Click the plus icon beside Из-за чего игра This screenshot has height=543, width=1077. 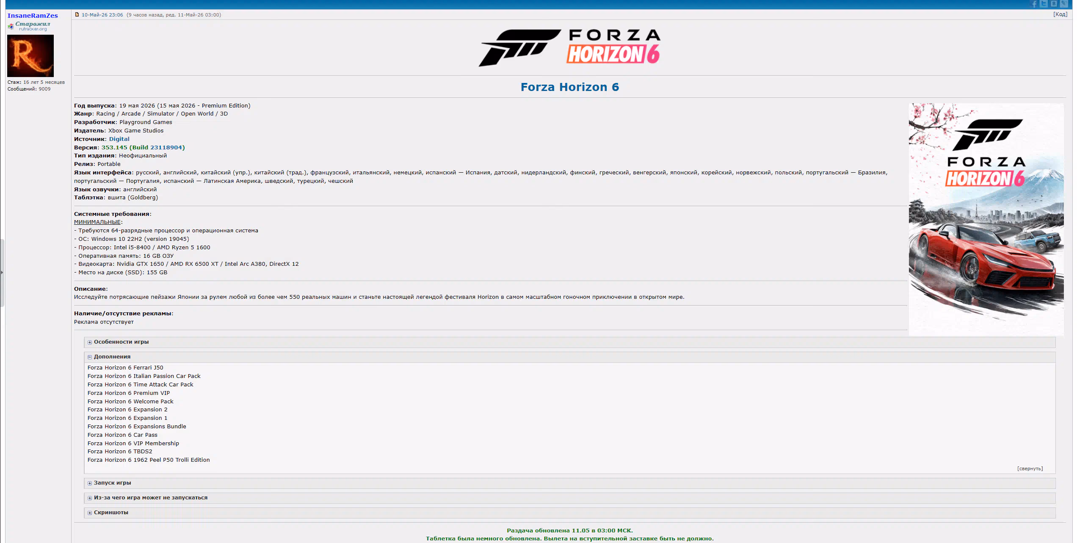90,498
